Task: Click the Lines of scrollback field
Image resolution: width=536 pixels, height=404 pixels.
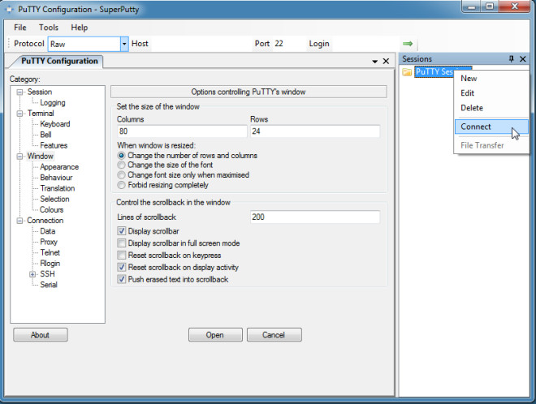Action: [315, 217]
